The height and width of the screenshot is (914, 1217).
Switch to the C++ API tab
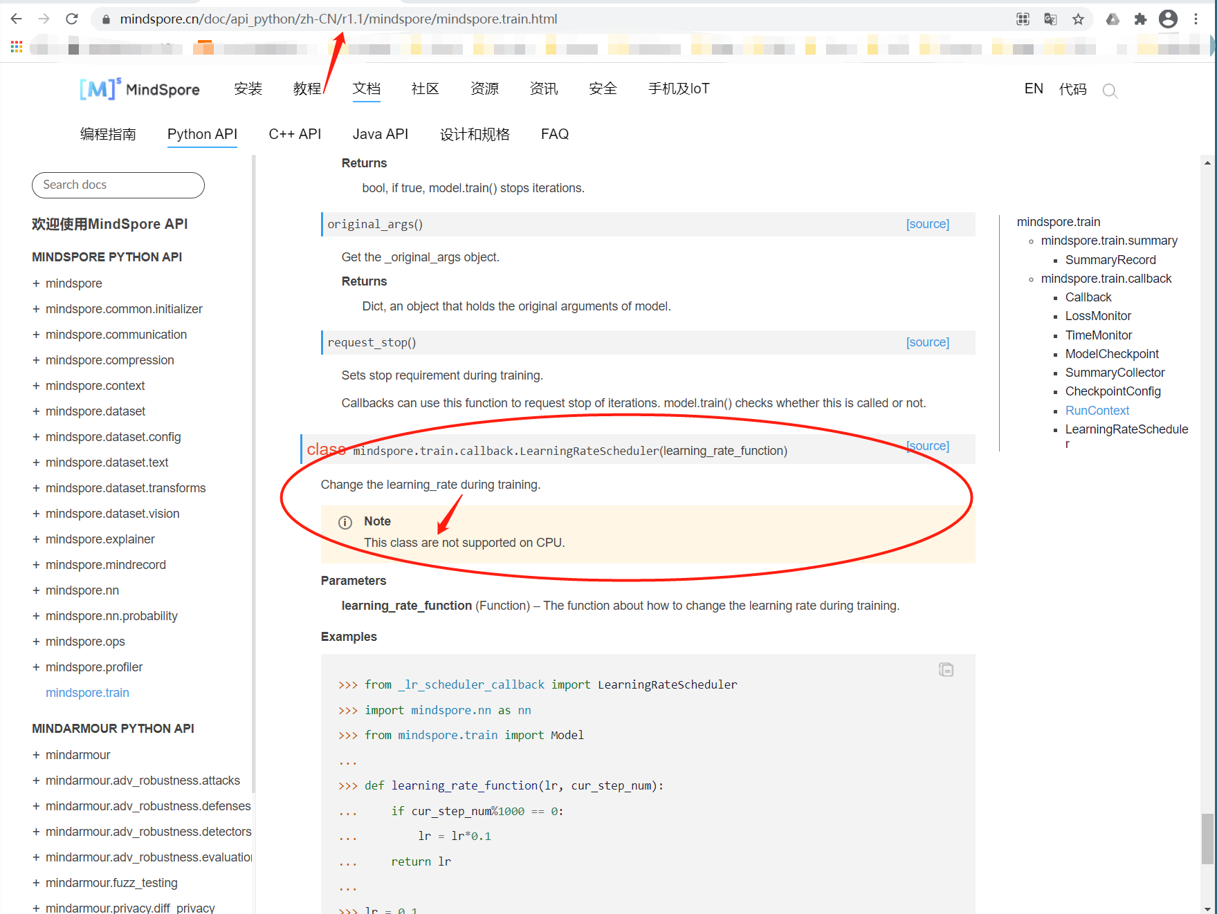tap(295, 134)
